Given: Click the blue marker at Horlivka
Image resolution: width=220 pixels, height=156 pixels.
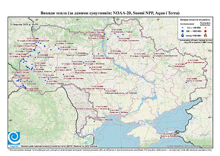Looking at the screenshot, I should pyautogui.click(x=186, y=83).
